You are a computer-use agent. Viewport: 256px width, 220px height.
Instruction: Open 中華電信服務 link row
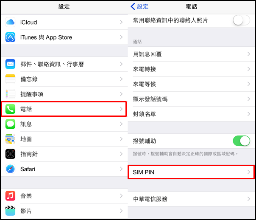[x=191, y=199]
